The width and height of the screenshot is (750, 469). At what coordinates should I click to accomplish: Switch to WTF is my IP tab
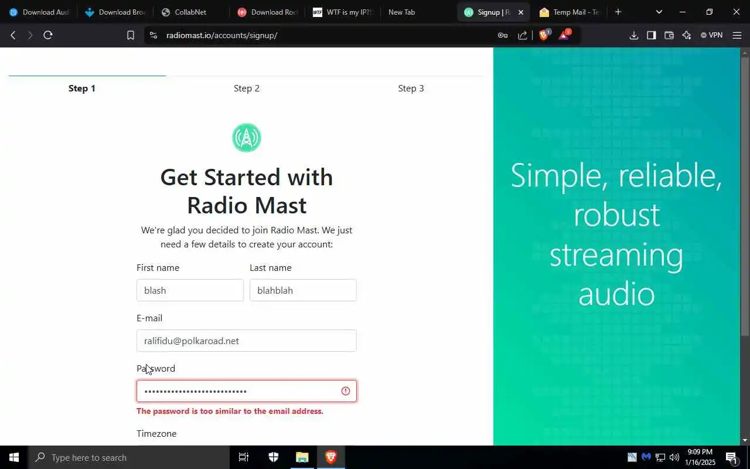pos(343,12)
